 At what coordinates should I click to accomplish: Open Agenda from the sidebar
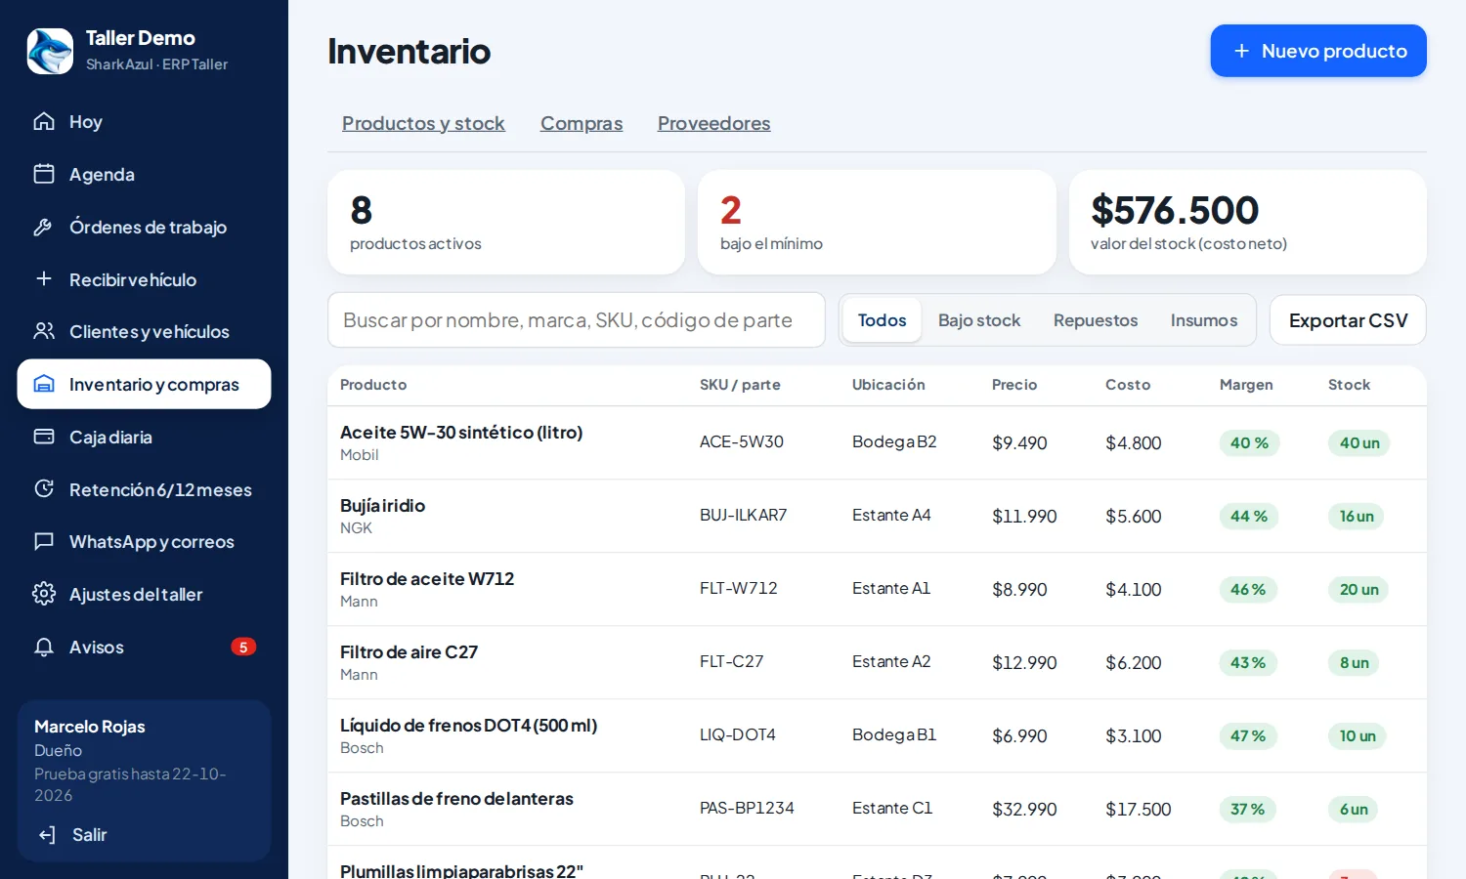pos(144,174)
